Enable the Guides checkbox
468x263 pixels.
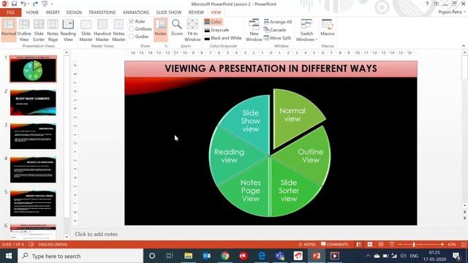pyautogui.click(x=132, y=37)
